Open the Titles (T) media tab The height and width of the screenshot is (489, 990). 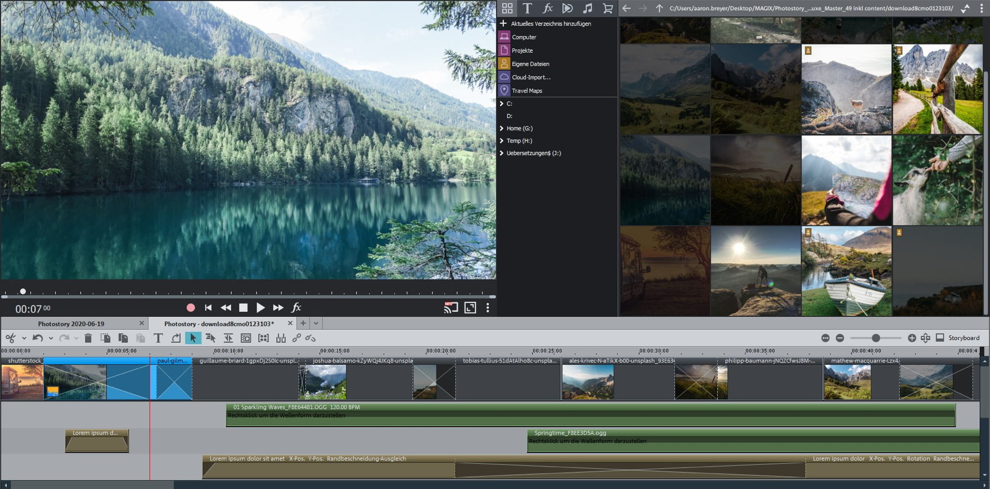click(x=527, y=8)
